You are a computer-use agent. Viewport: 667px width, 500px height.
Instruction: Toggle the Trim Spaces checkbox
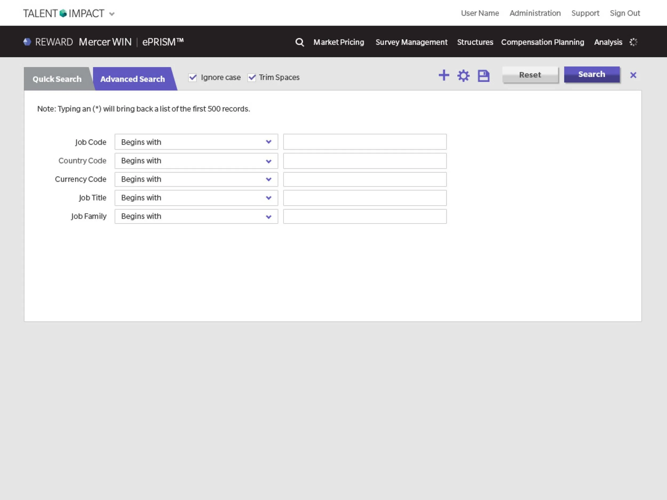(x=252, y=77)
